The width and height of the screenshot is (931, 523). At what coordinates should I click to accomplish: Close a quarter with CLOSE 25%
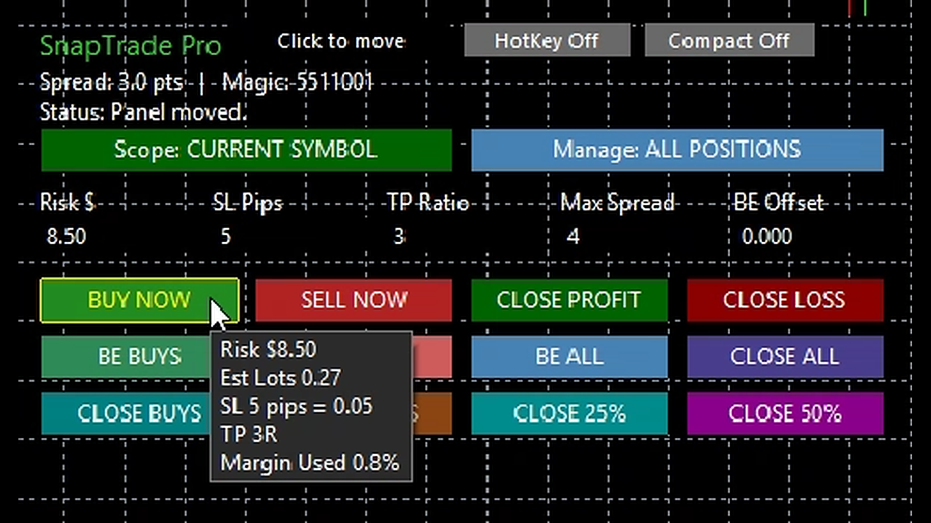(569, 414)
